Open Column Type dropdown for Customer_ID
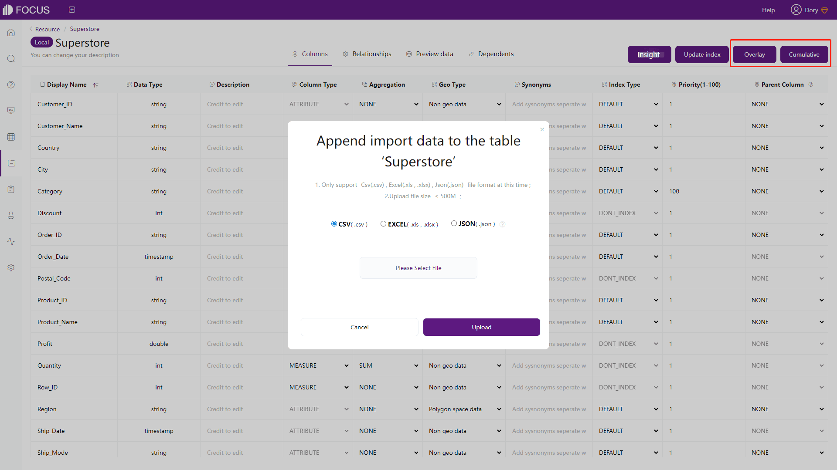The height and width of the screenshot is (470, 837). pyautogui.click(x=318, y=104)
